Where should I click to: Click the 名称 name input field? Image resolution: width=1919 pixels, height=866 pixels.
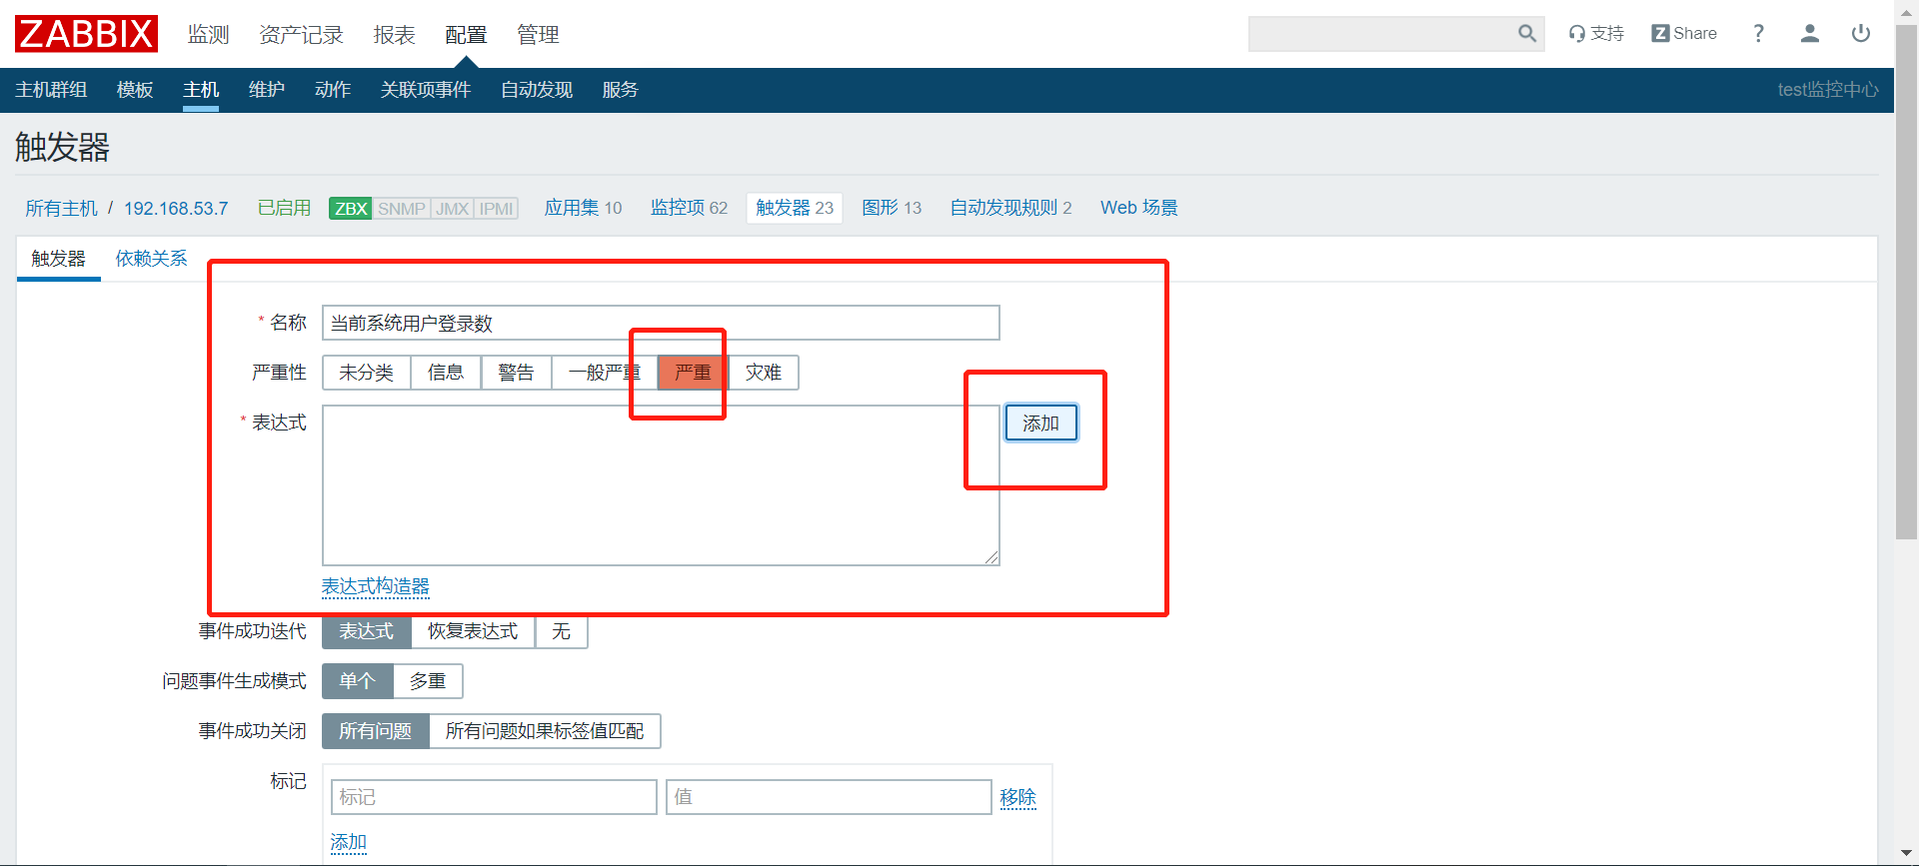tap(661, 323)
